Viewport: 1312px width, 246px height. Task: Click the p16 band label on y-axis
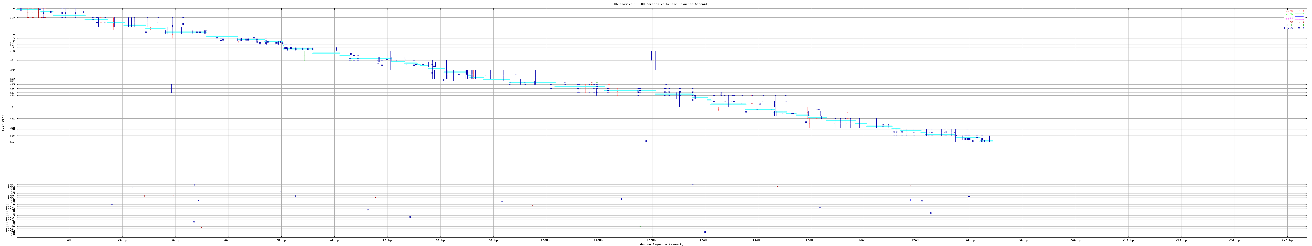click(x=12, y=9)
